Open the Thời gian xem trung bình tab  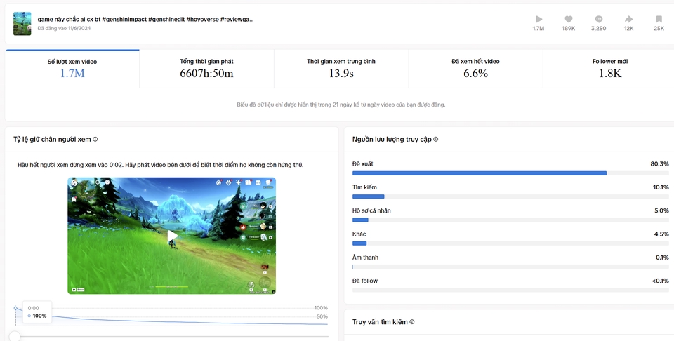coord(341,69)
